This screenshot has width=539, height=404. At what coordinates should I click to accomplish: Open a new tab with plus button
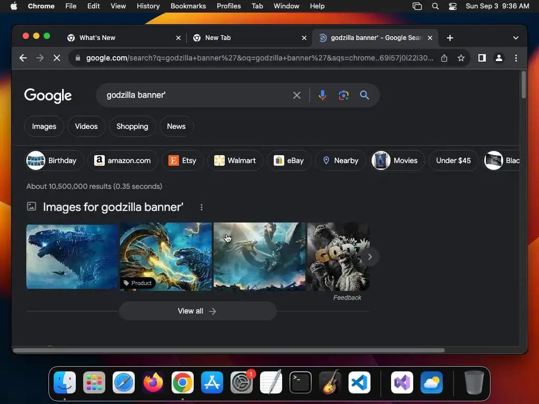[450, 38]
